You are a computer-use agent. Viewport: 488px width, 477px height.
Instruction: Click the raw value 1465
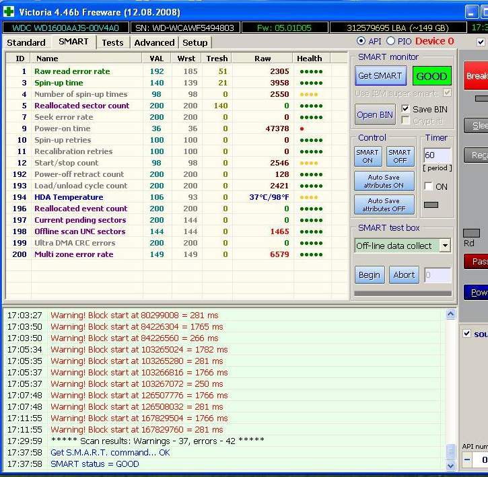pyautogui.click(x=279, y=231)
